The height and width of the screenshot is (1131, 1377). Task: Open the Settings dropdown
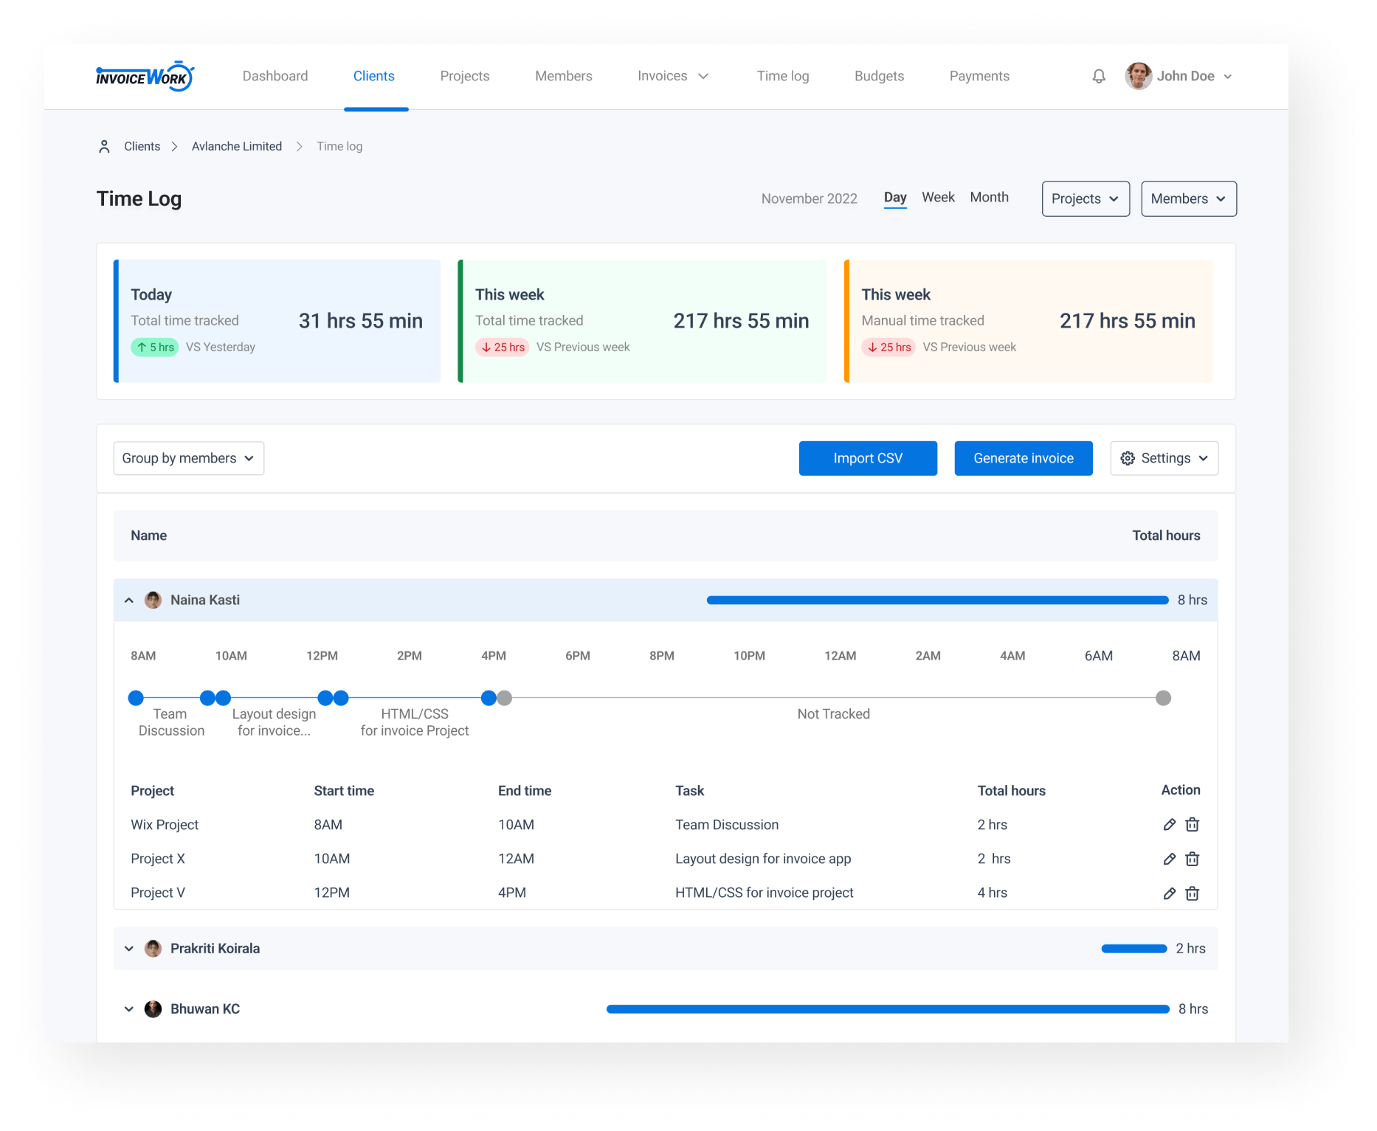pyautogui.click(x=1164, y=458)
